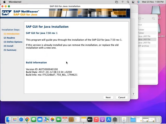
Task: Open Spotlight search in menu bar
Action: (x=128, y=2)
